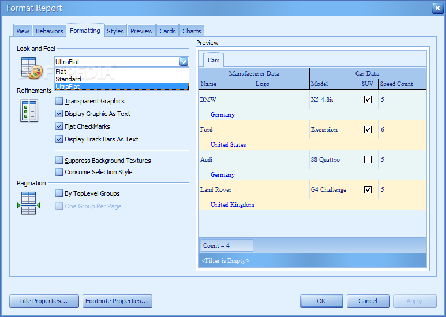
Task: Open the Look and Feel dropdown arrow
Action: 183,61
